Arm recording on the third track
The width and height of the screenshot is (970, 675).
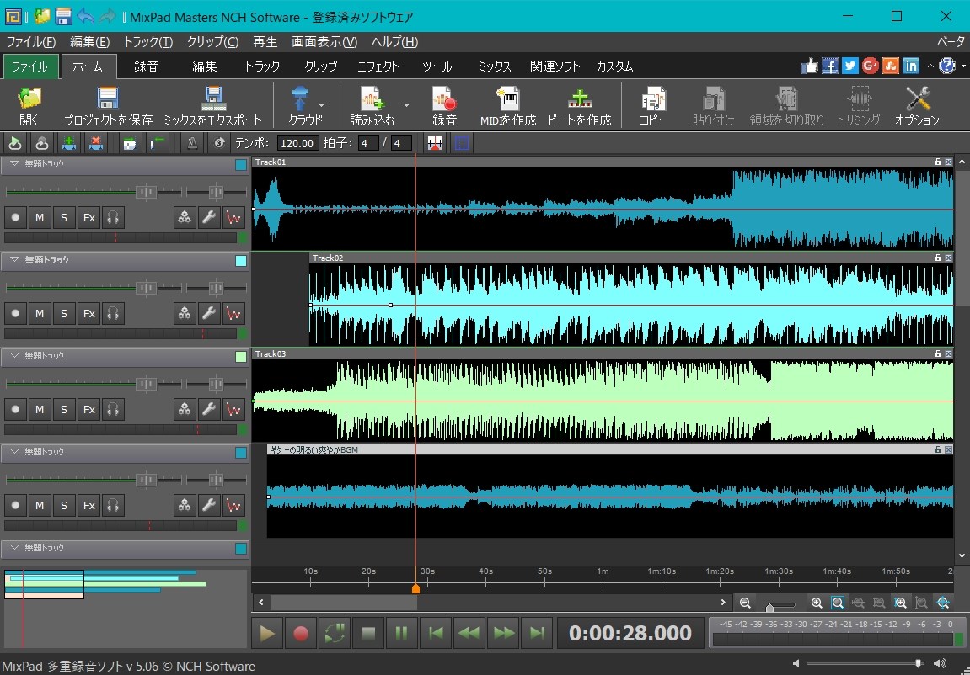[15, 410]
